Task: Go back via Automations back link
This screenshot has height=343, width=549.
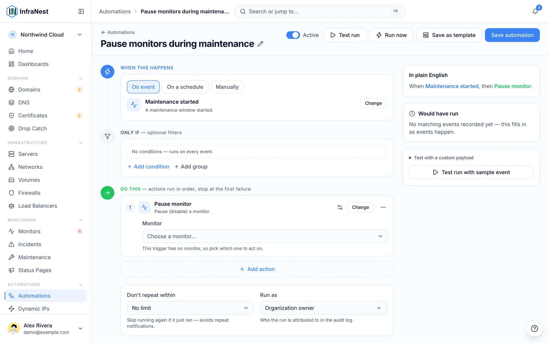Action: click(x=118, y=32)
